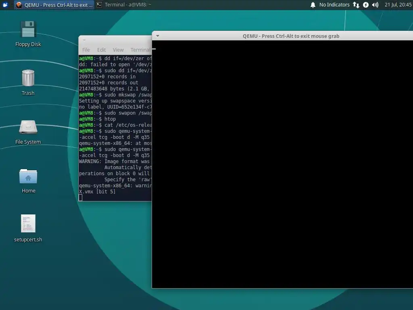
Task: Click the 'Setting up swapspace' output line
Action: pos(115,101)
